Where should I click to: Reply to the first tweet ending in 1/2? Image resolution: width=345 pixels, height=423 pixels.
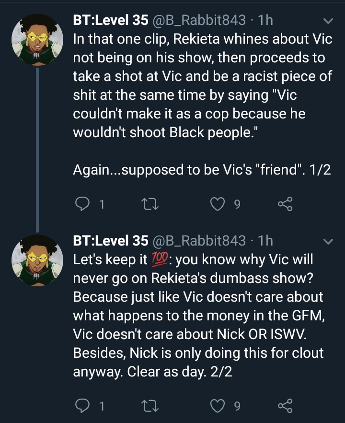[82, 204]
